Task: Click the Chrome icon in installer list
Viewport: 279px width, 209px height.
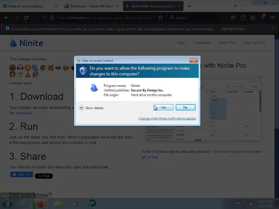Action: (43, 68)
